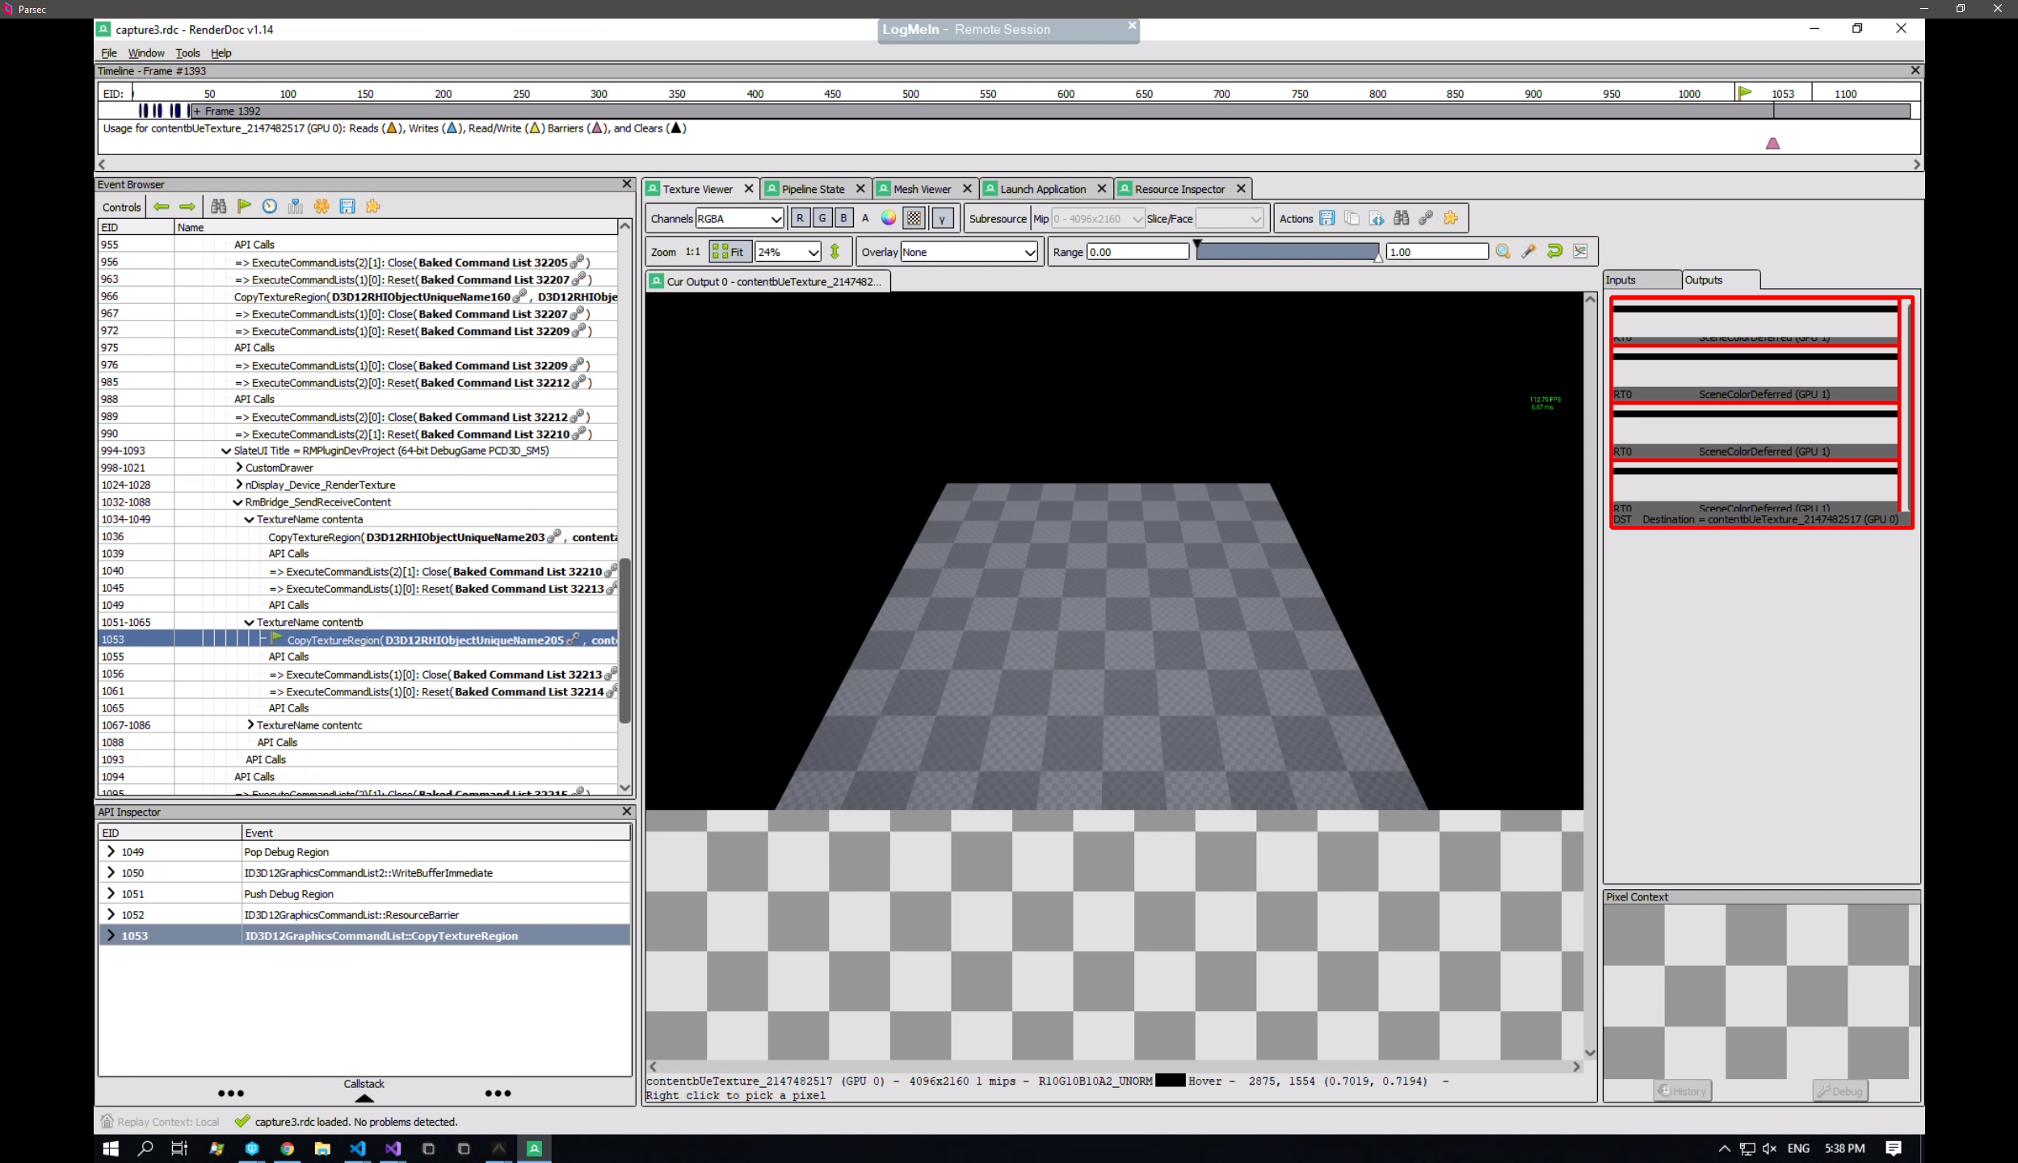
Task: Click the magnifier auto-fit range icon
Action: (1503, 251)
